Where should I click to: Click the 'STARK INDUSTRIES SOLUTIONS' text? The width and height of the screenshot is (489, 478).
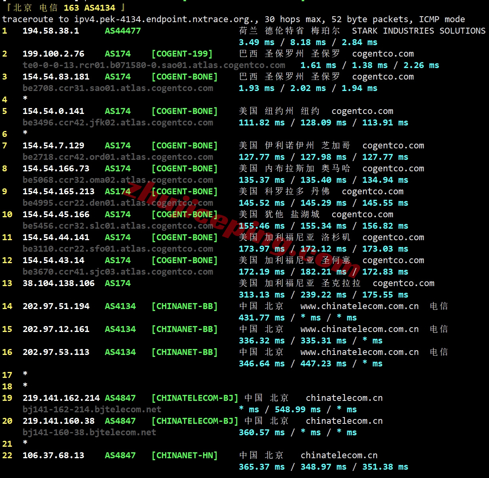[x=419, y=30]
